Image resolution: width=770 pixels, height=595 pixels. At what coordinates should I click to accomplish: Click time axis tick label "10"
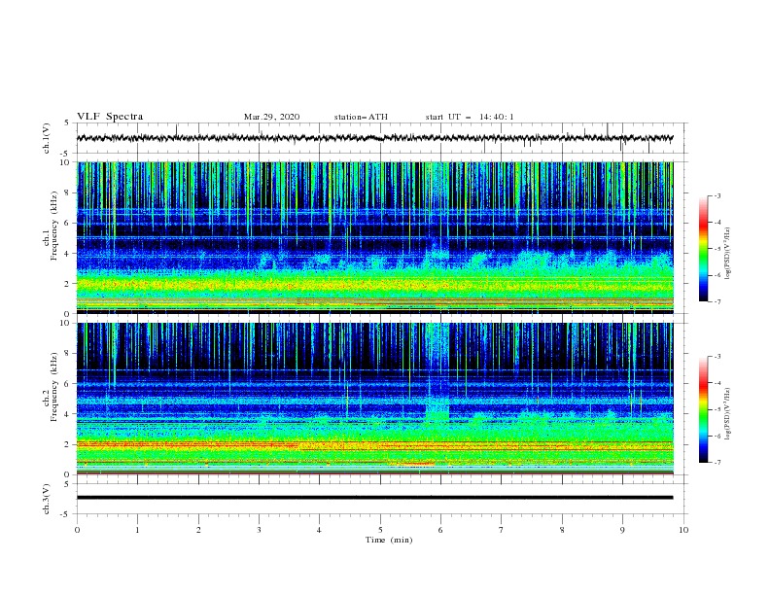tap(683, 530)
